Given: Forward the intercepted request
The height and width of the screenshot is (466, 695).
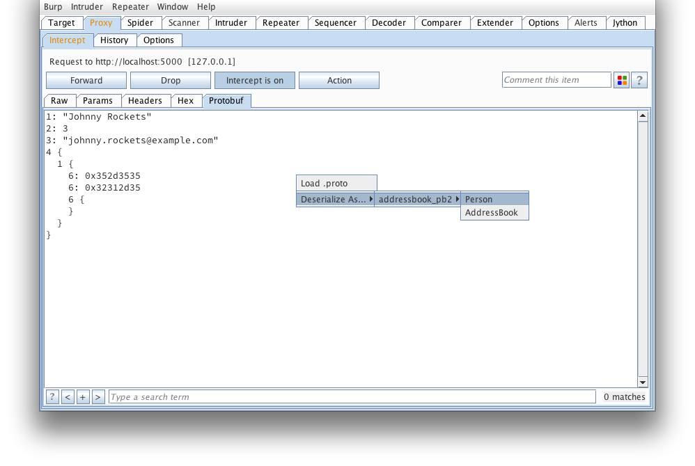Looking at the screenshot, I should pyautogui.click(x=86, y=81).
